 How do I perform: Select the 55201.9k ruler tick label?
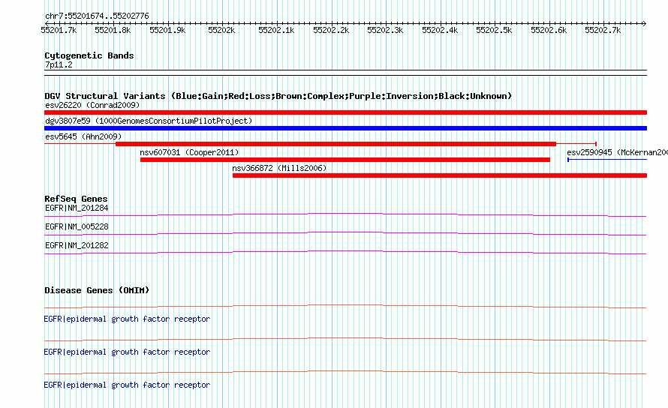[167, 30]
